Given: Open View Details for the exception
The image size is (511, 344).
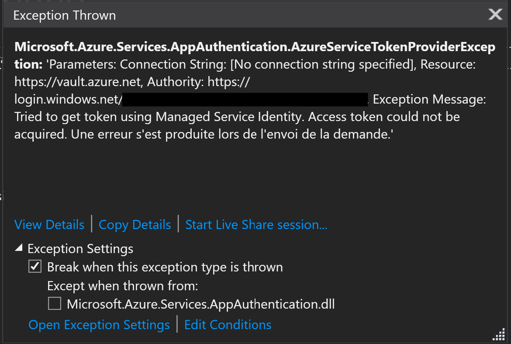Looking at the screenshot, I should pos(49,224).
